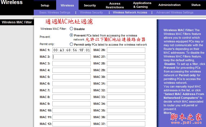The height and width of the screenshot is (127, 206).
Task: Click the MAC 30 input field
Action: click(x=126, y=77)
